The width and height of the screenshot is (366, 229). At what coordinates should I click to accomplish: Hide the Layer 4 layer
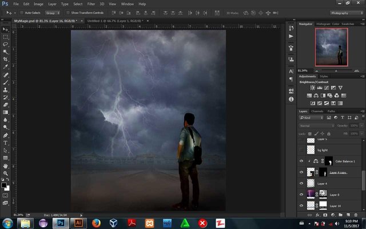click(x=301, y=183)
